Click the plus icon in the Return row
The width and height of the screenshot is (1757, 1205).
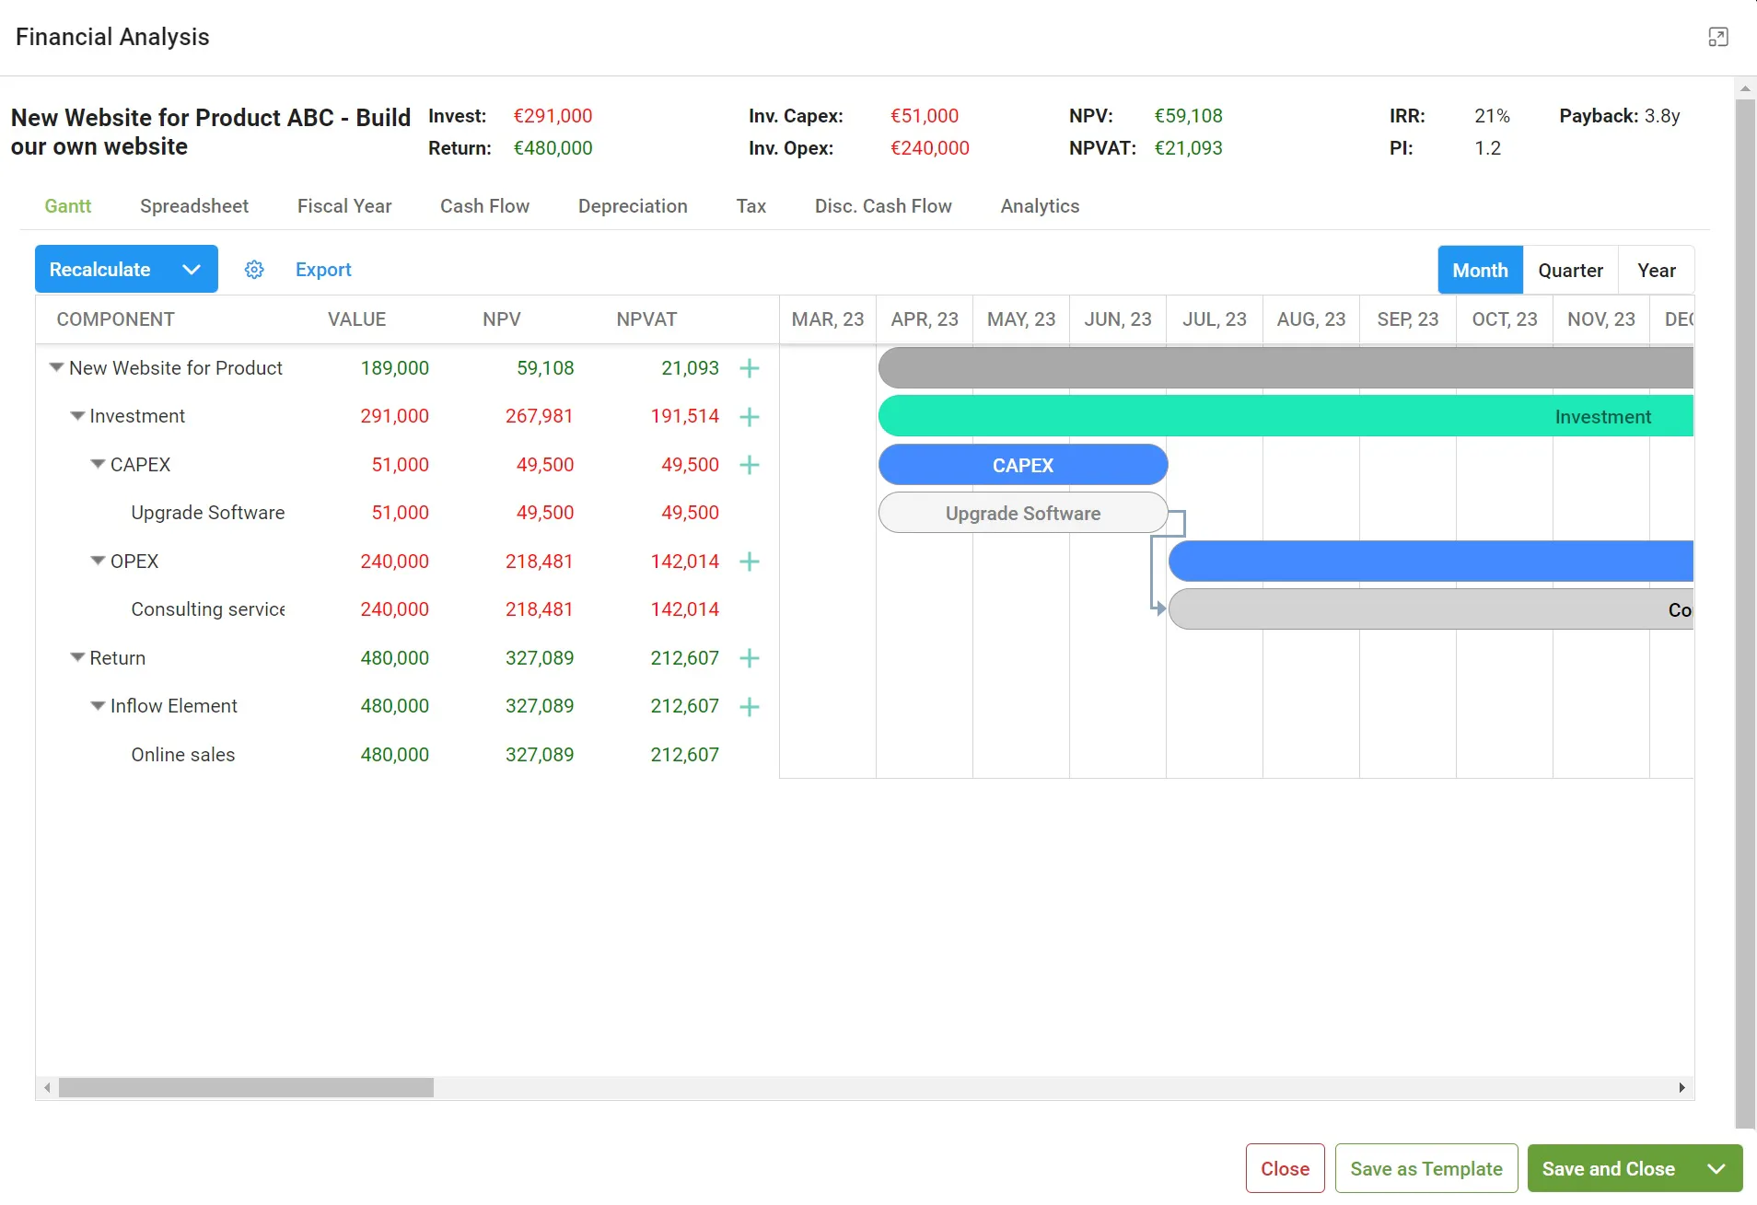[x=750, y=658]
